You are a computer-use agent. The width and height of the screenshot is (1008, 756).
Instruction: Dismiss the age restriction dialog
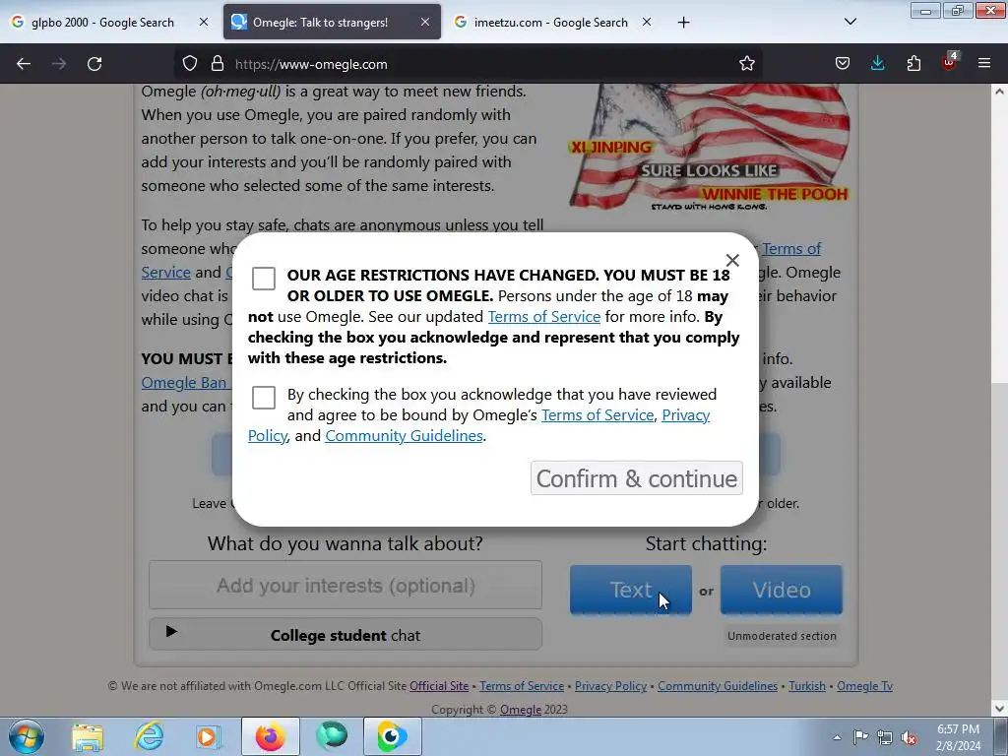tap(732, 260)
